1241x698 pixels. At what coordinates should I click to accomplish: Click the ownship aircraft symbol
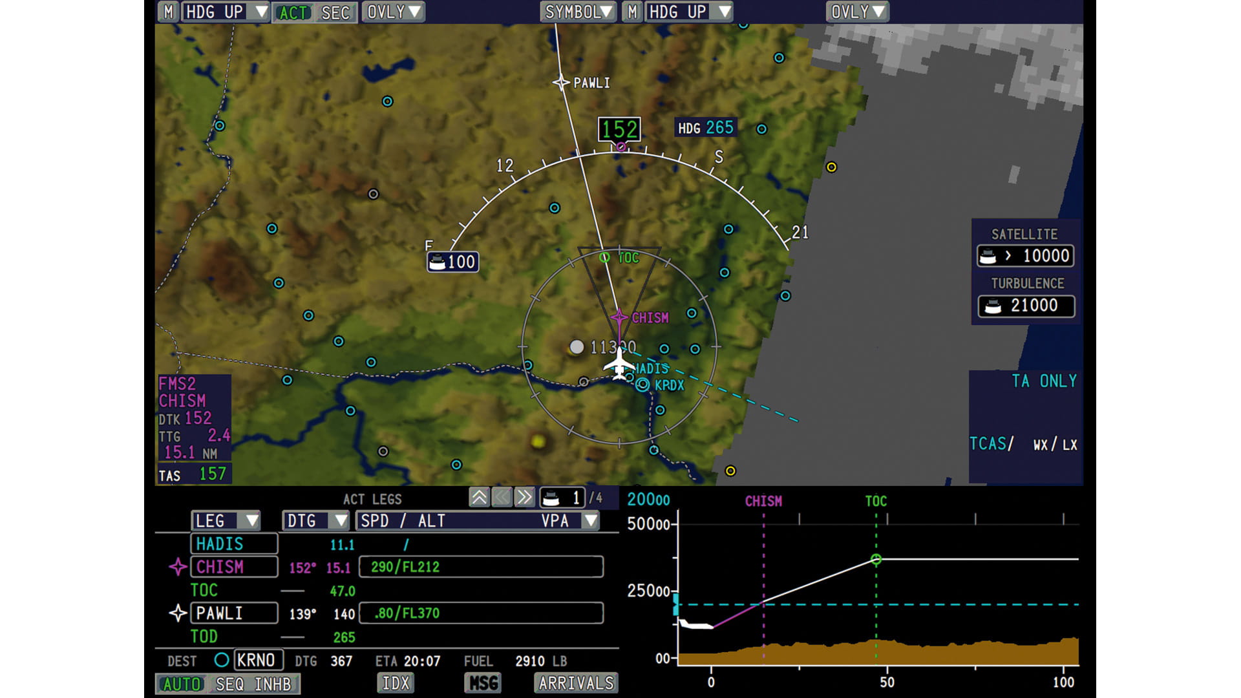pos(619,366)
